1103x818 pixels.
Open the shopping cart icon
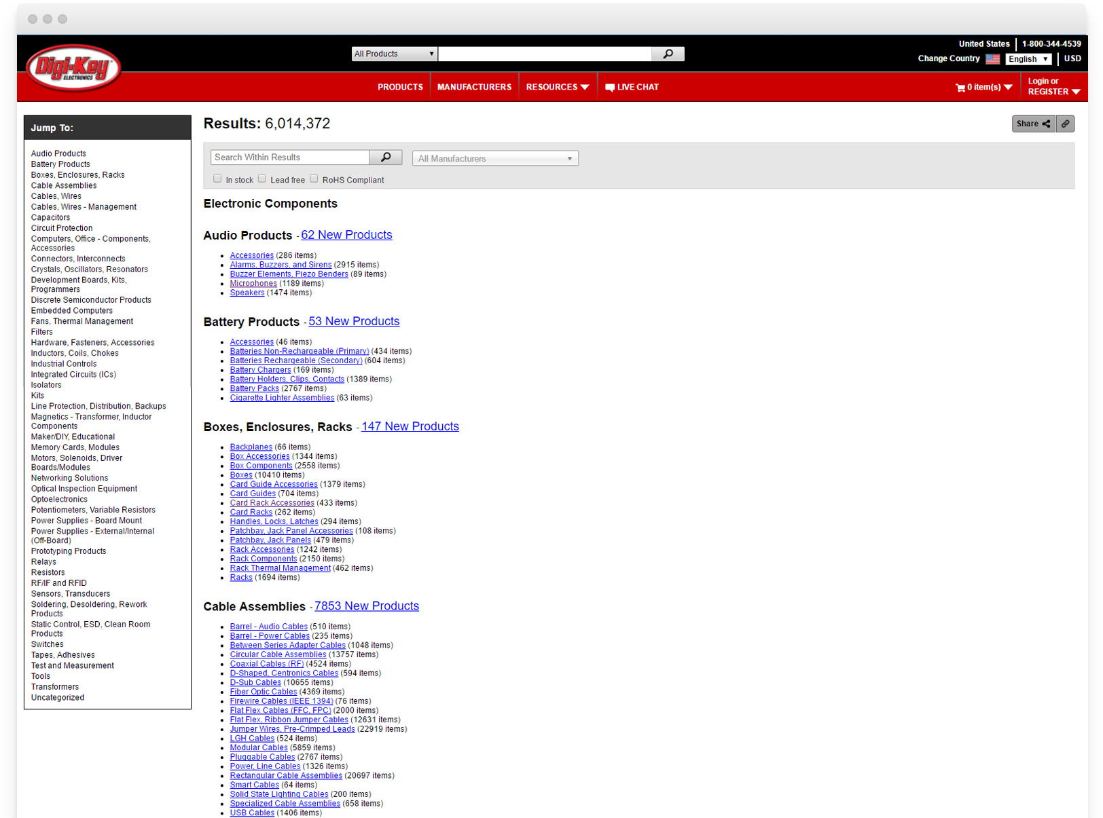tap(960, 88)
